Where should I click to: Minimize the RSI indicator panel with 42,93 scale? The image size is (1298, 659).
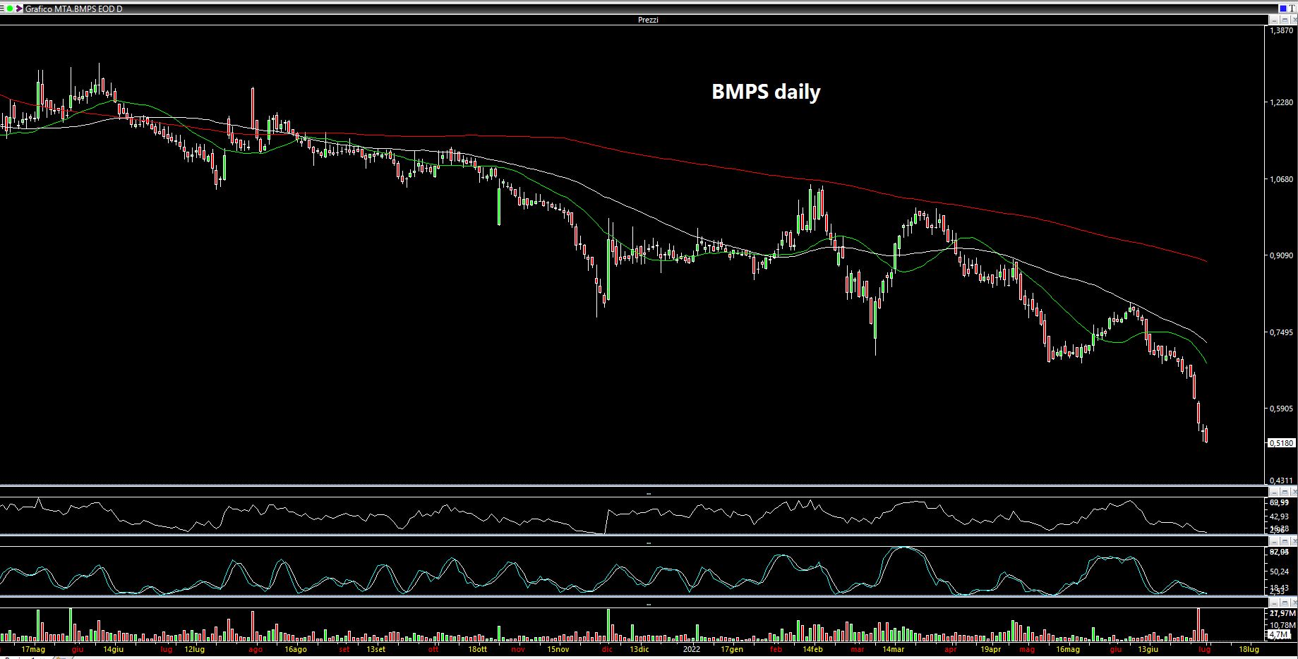pos(1275,492)
